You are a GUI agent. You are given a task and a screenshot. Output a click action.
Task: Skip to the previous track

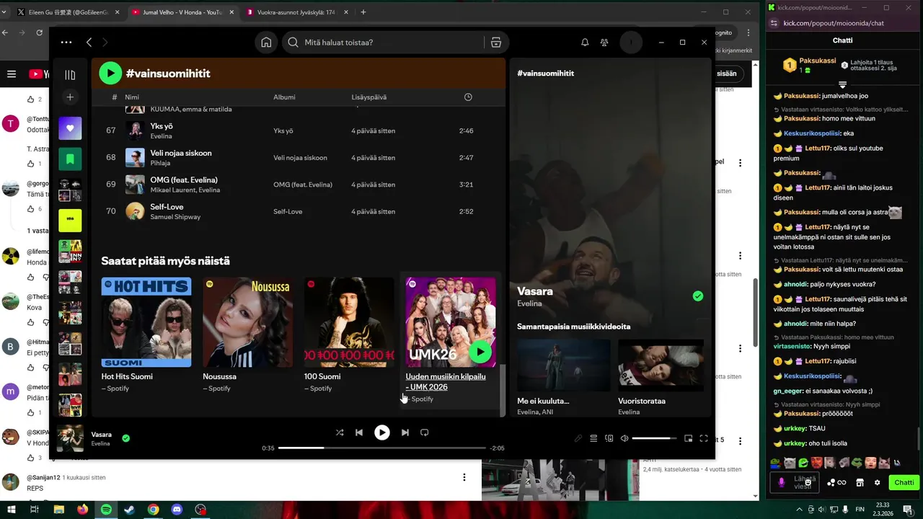(x=359, y=432)
